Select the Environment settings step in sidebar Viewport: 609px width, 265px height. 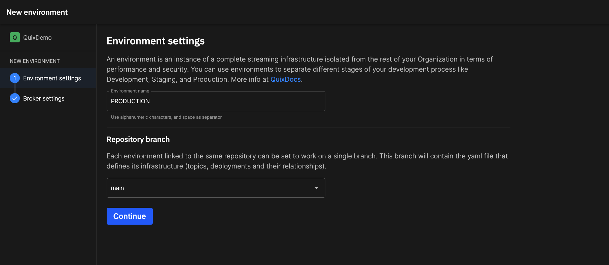(52, 78)
